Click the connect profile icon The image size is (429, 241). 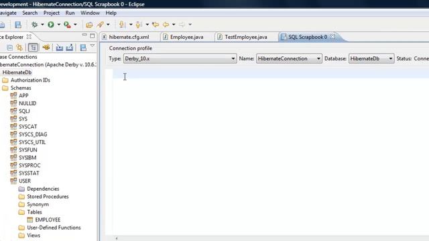46,48
